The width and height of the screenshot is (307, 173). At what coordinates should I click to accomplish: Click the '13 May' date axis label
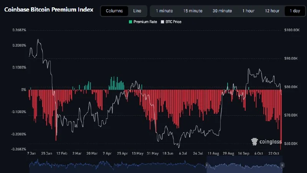(137, 153)
